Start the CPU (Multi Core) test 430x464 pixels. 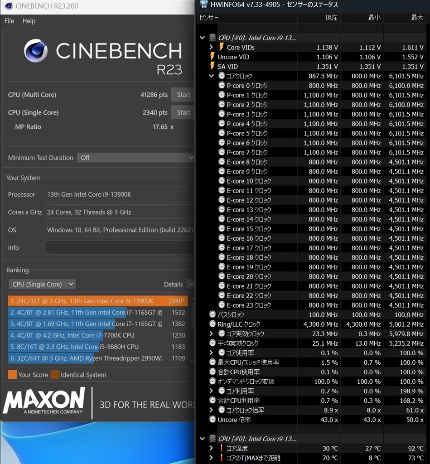pyautogui.click(x=183, y=95)
